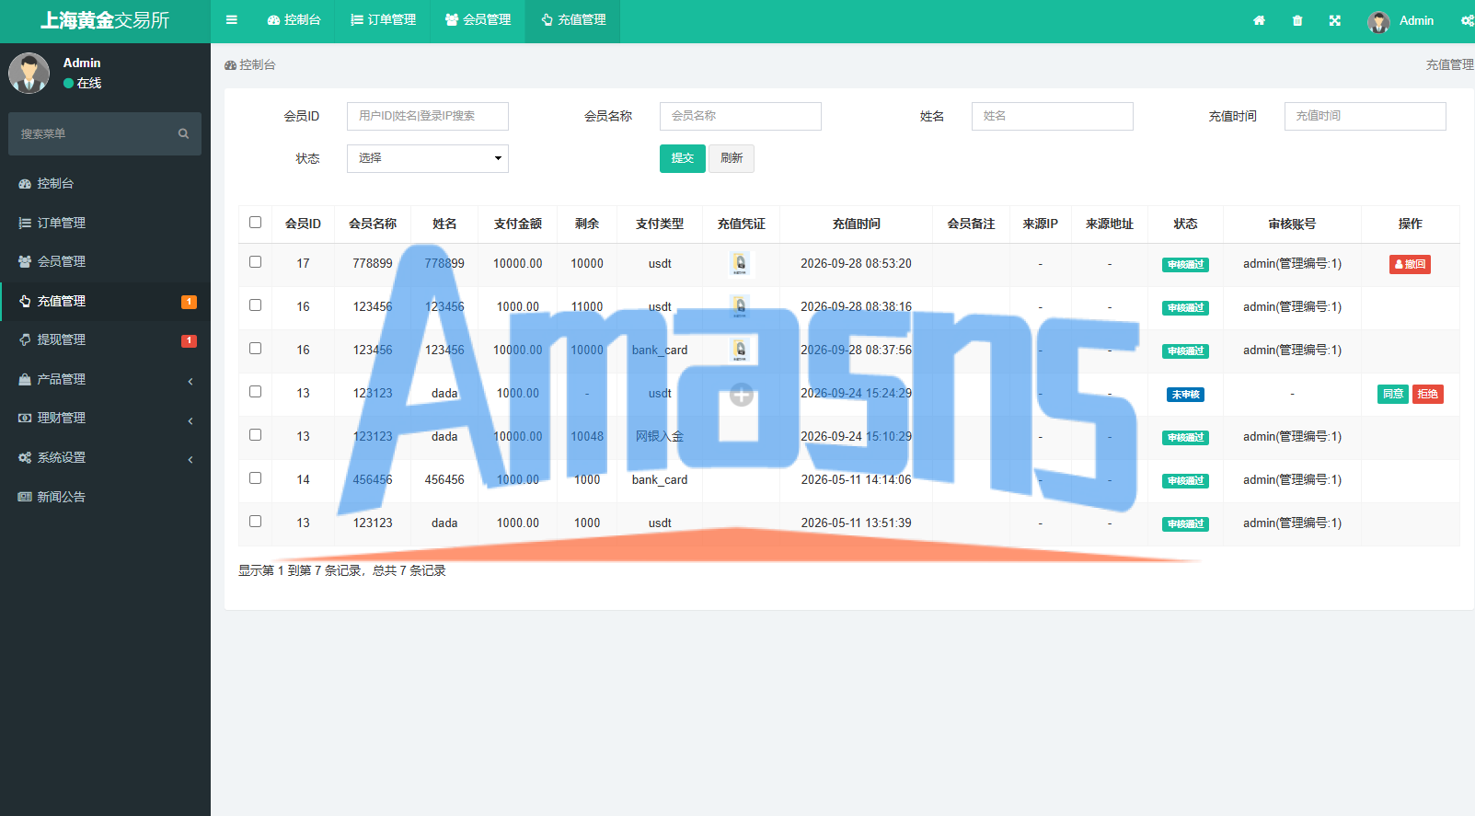The image size is (1475, 816).
Task: Check the row dated 2026-05-11 13:51:39
Action: point(255,521)
